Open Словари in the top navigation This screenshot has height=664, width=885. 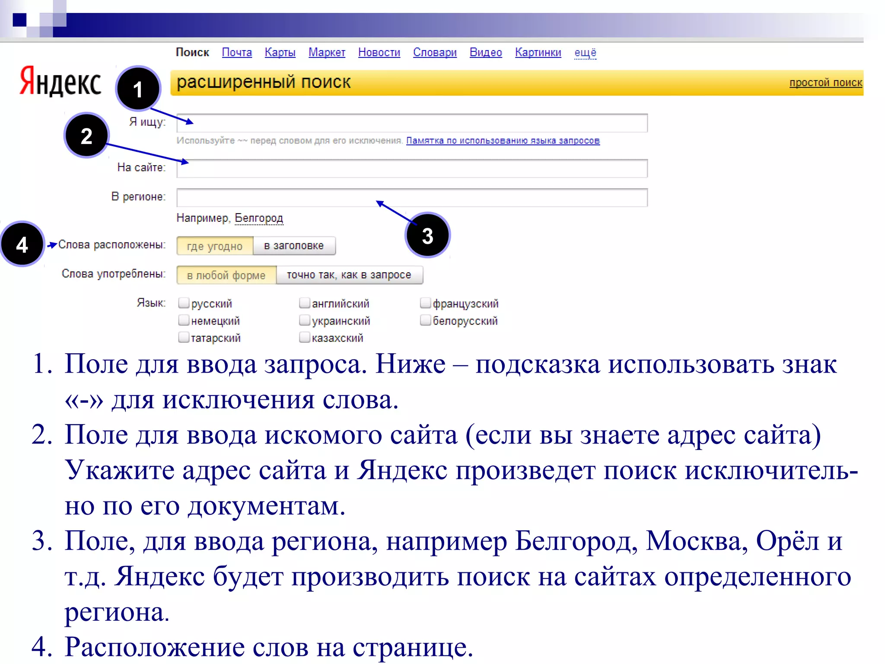point(435,52)
